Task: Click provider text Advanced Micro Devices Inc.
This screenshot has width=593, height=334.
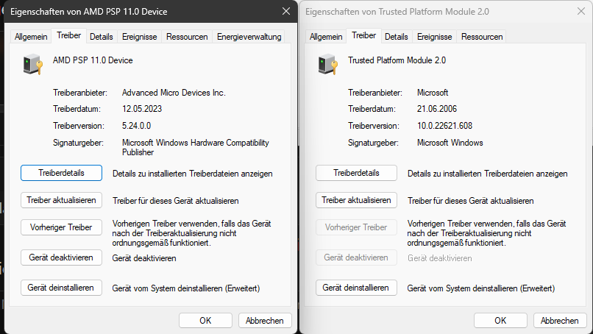Action: click(174, 93)
